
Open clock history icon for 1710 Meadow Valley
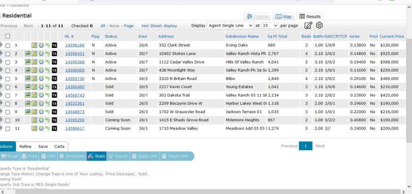click(x=41, y=128)
